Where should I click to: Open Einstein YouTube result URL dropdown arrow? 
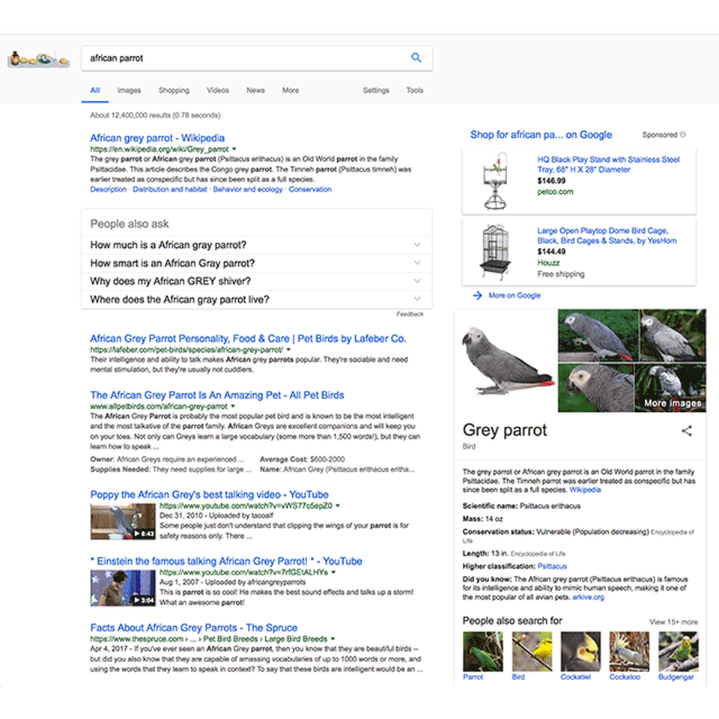pyautogui.click(x=333, y=572)
